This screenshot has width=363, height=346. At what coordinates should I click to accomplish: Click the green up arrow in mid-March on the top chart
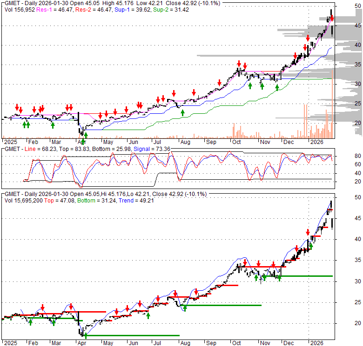pos(53,124)
